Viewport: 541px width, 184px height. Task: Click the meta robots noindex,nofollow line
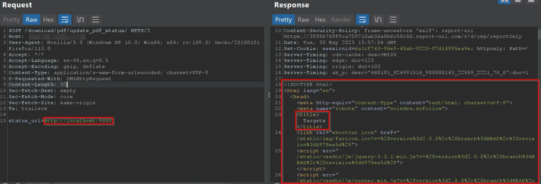(372, 109)
